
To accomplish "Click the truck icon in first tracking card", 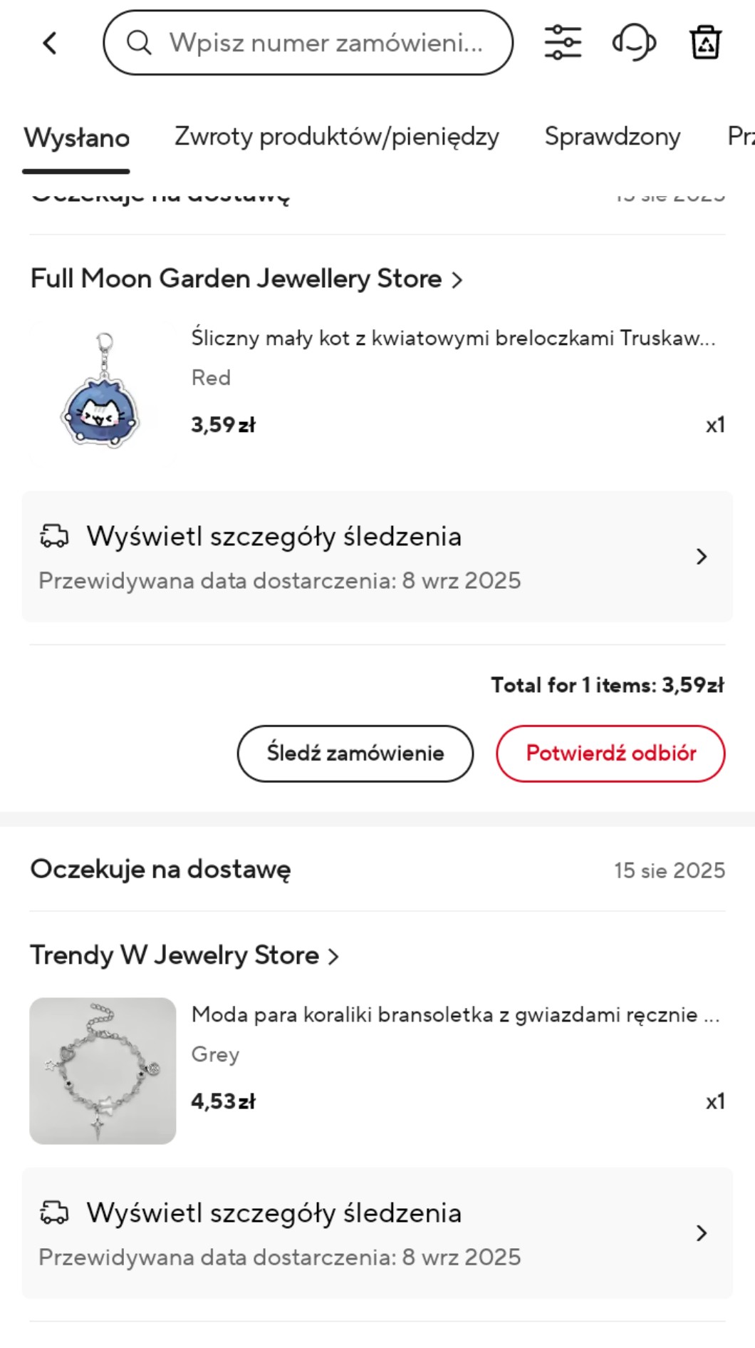I will coord(54,536).
